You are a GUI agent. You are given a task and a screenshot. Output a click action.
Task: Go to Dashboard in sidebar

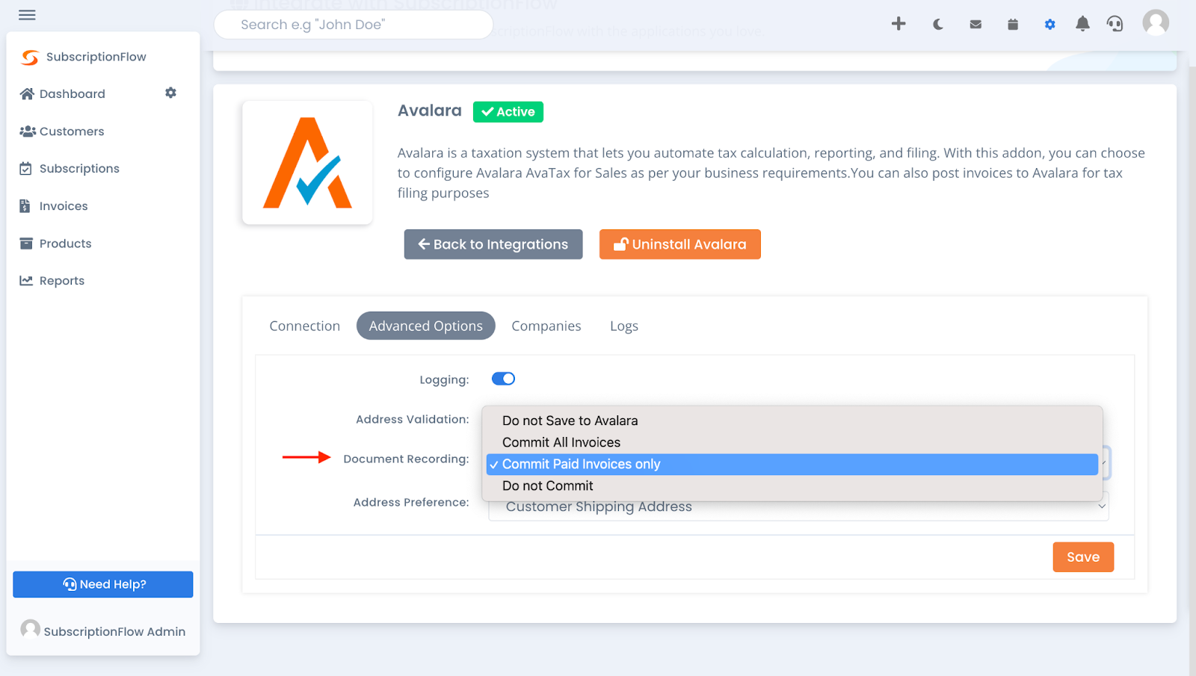73,94
